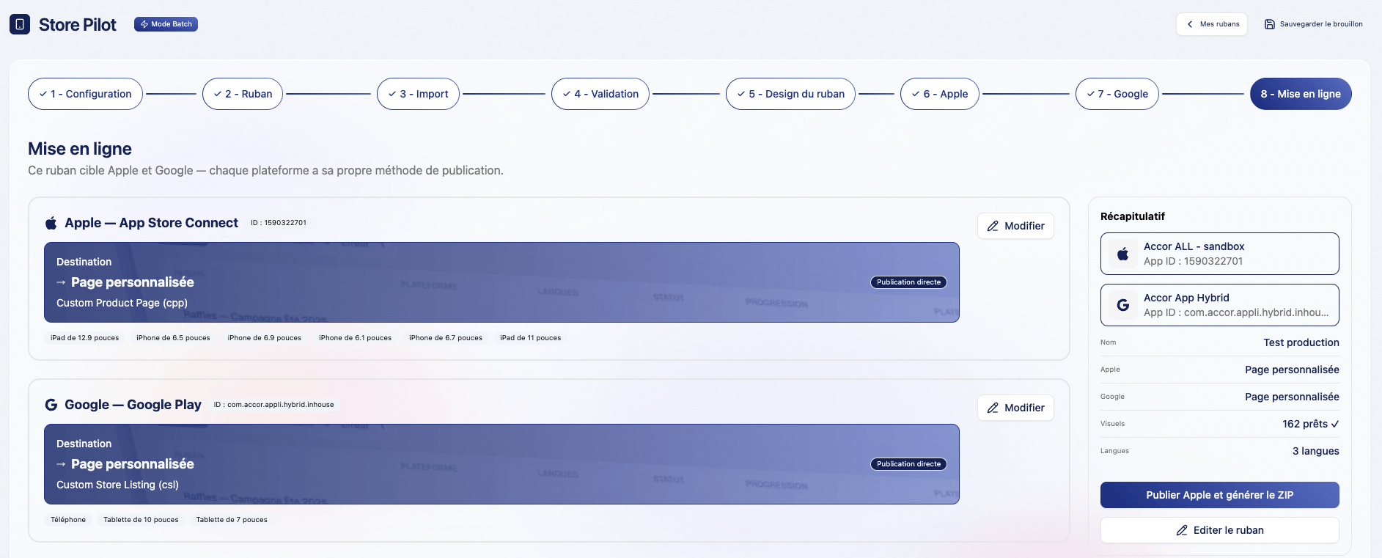Open step 5 - Design du ruban
Screen dimensions: 1382x558
(790, 94)
